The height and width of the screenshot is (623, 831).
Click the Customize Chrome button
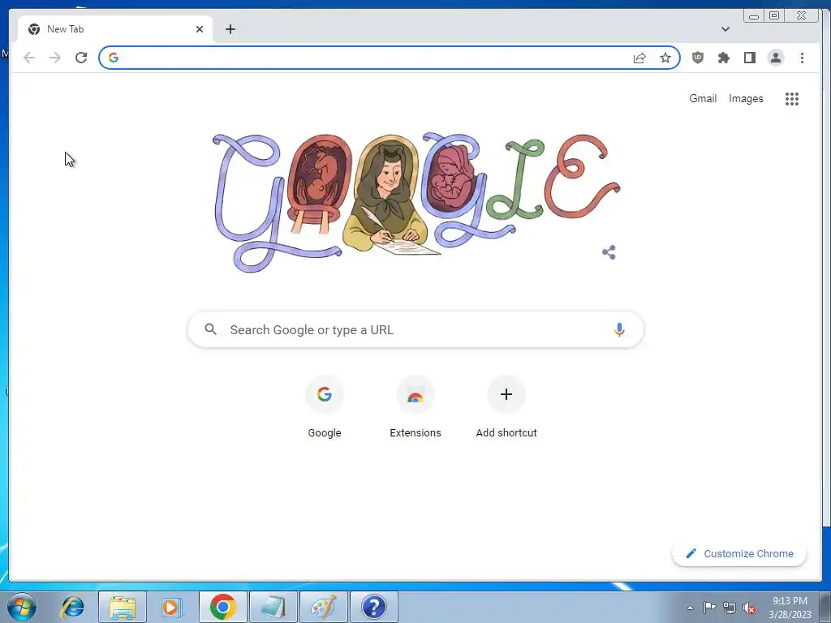(739, 553)
